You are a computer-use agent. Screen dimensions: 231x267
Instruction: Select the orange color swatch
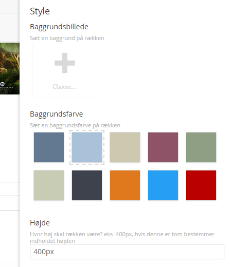coord(125,185)
